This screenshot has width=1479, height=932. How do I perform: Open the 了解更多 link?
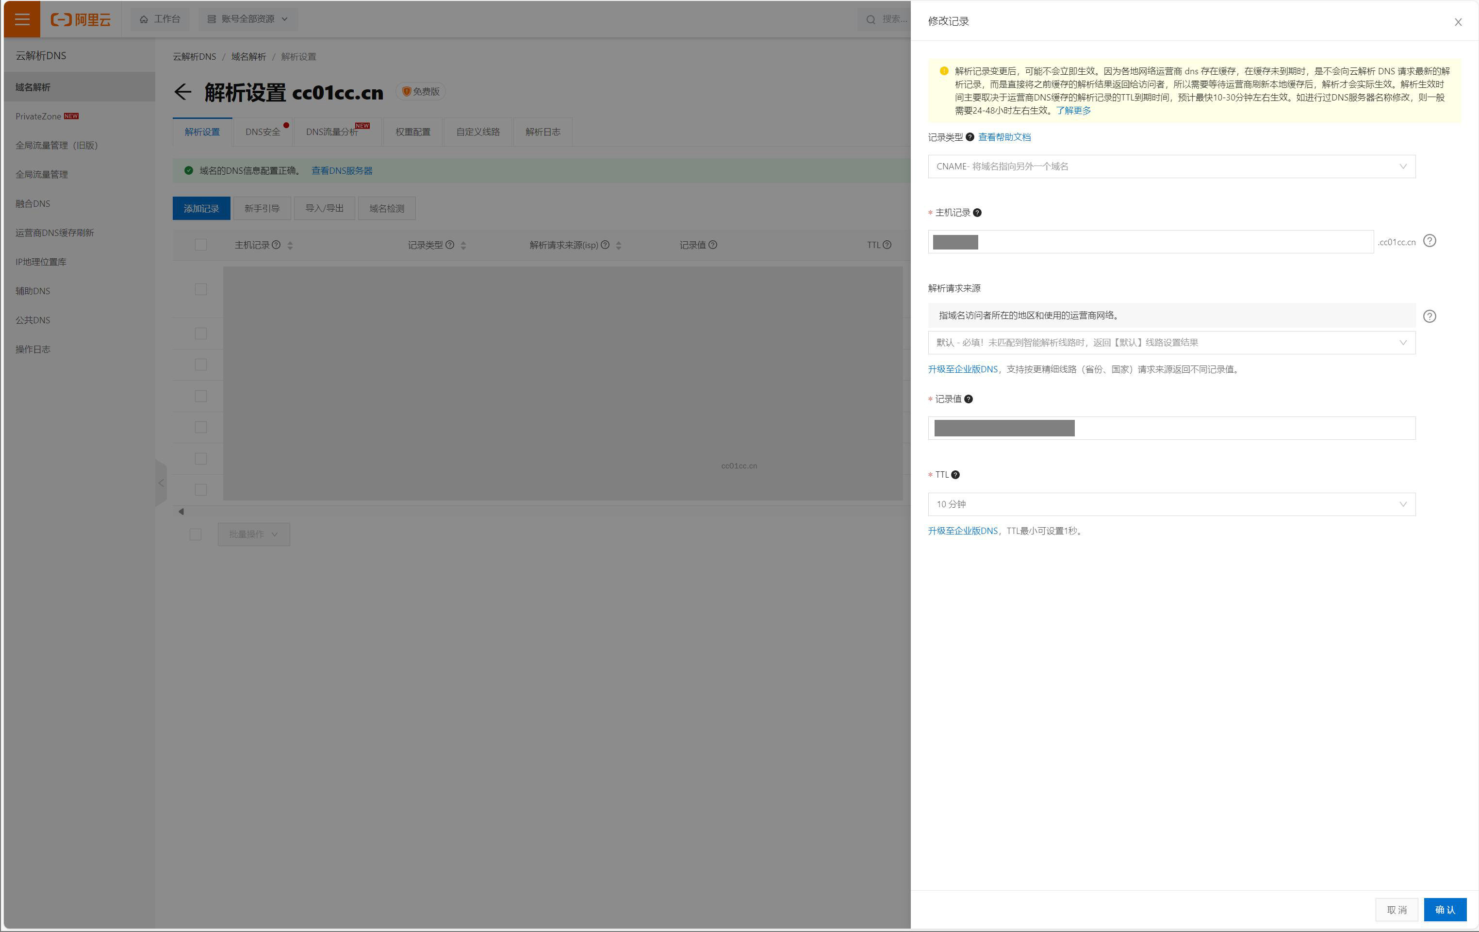(1073, 111)
